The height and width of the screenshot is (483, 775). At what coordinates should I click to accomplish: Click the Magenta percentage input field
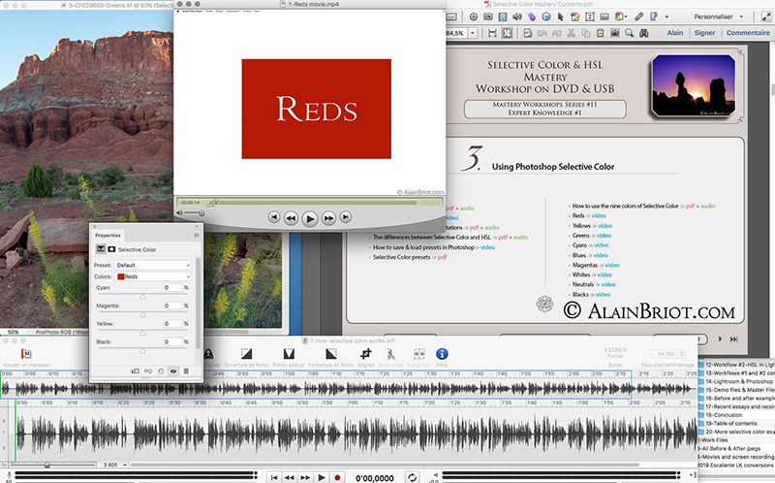coord(171,306)
